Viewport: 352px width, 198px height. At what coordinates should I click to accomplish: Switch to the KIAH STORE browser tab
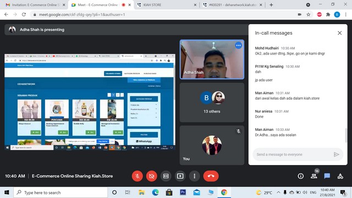(x=167, y=5)
